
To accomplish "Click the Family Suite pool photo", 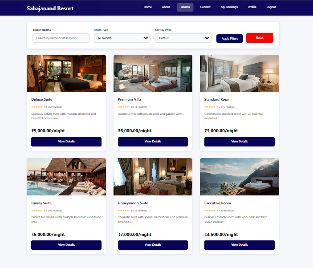I will 66,177.
